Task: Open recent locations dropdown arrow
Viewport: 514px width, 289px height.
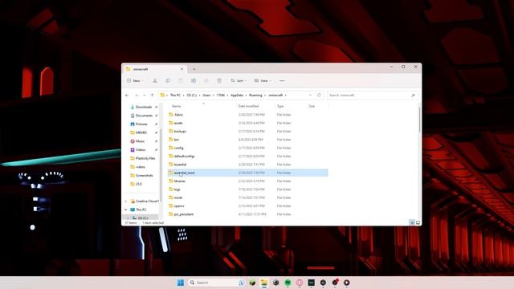Action: coord(145,95)
